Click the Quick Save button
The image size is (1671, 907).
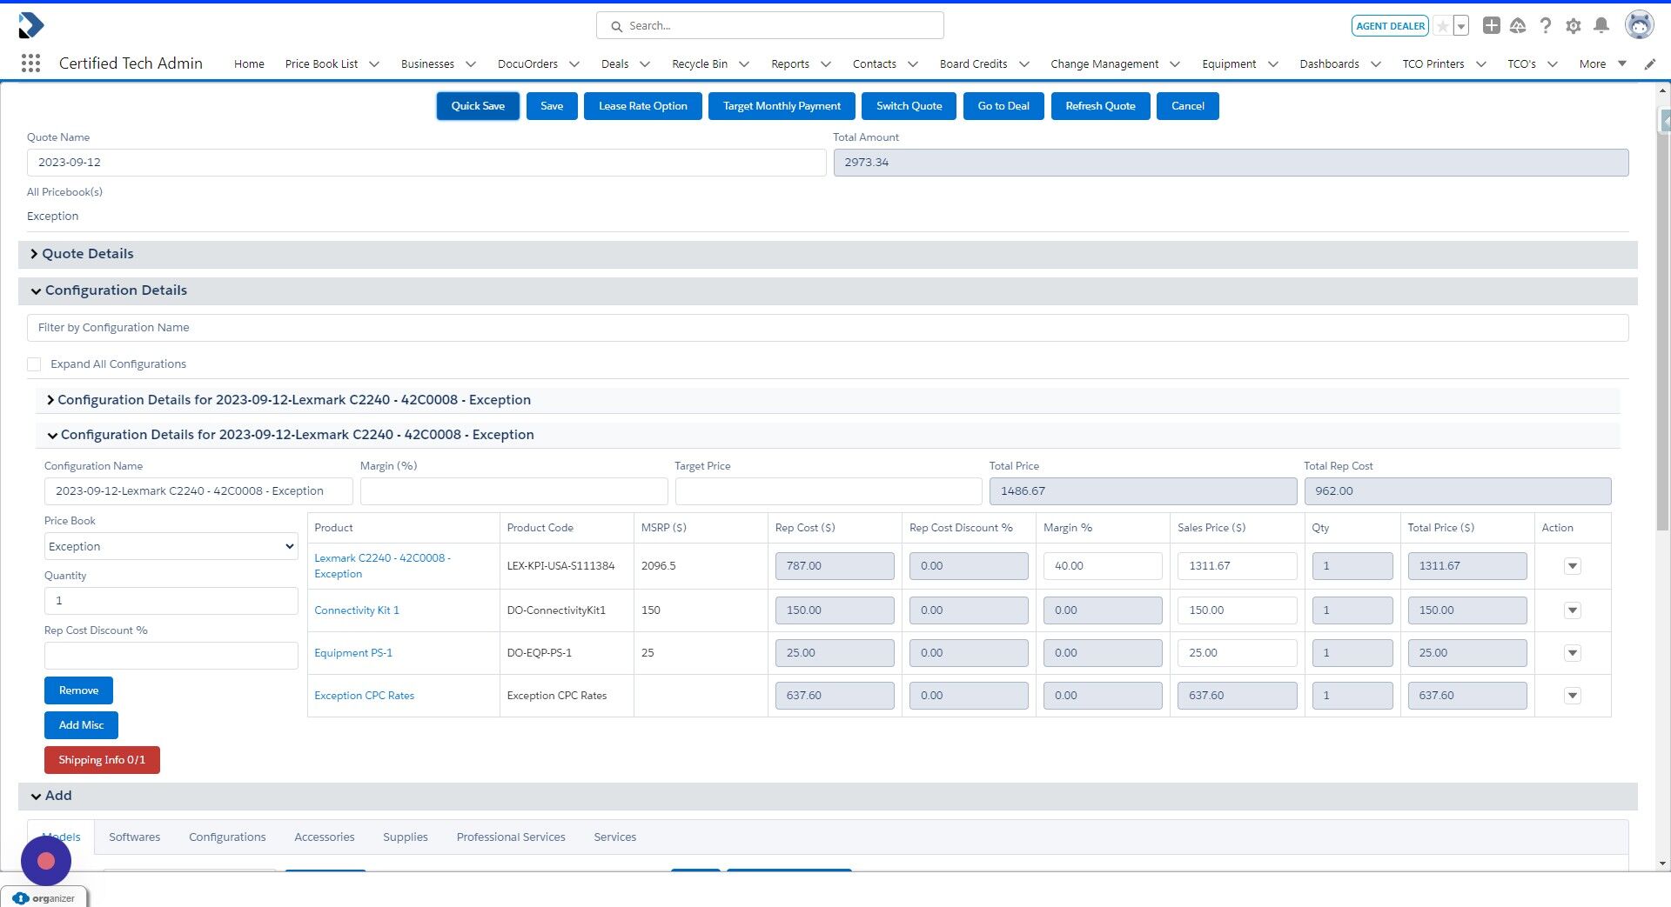click(x=477, y=105)
